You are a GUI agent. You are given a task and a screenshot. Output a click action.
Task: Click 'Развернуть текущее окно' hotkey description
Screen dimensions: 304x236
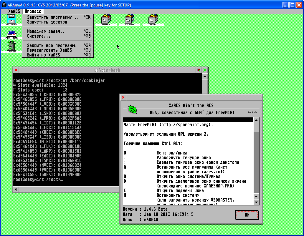coord(184,158)
